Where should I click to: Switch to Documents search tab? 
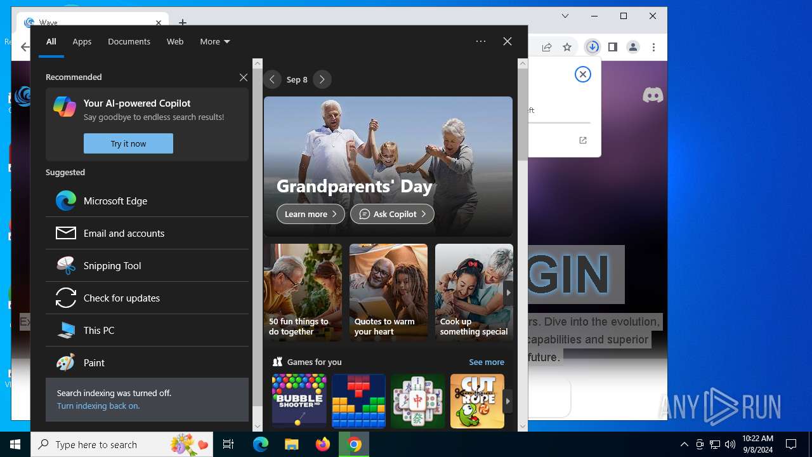pyautogui.click(x=129, y=41)
